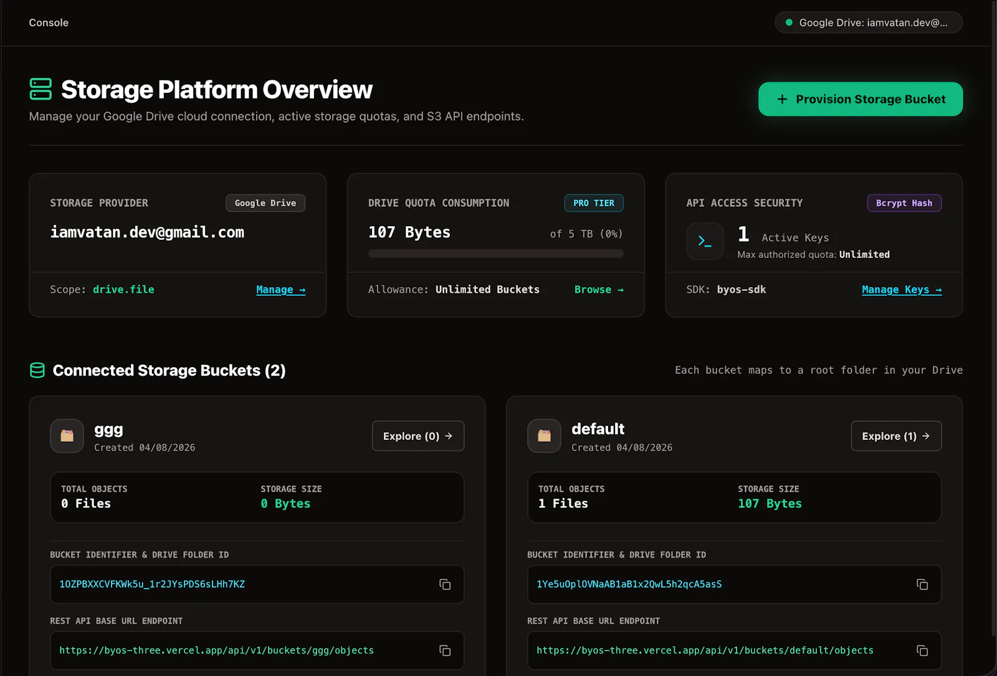997x676 pixels.
Task: Click the 'Manage your Google Drive cloud connection' subtitle
Action: 276,117
